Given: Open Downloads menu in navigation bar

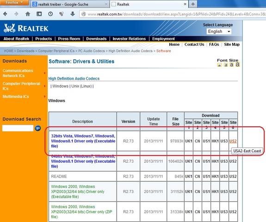Looking at the screenshot, I should [x=96, y=39].
